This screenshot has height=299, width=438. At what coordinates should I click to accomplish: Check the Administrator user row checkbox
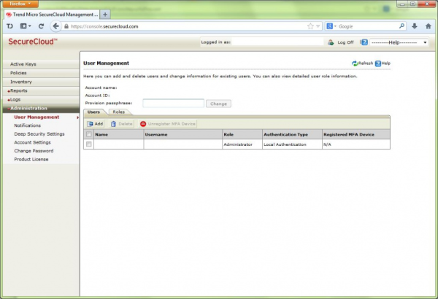89,144
